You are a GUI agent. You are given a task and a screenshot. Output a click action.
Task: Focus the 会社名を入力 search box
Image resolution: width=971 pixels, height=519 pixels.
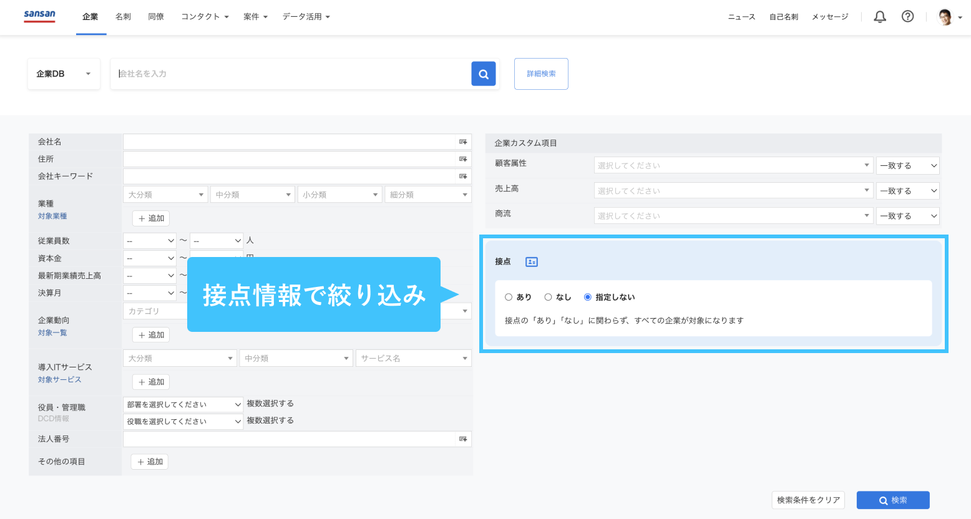pos(291,74)
